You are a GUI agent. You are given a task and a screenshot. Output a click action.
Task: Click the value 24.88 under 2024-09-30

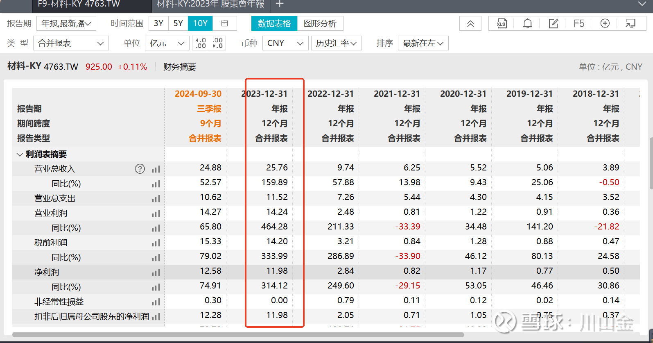(211, 168)
